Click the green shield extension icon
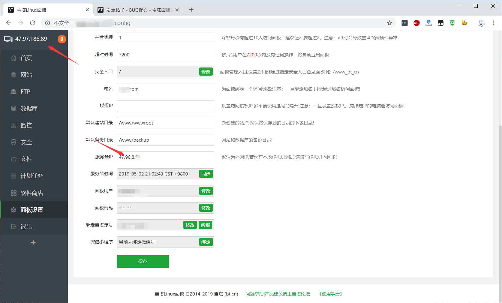The height and width of the screenshot is (303, 502). 452,23
